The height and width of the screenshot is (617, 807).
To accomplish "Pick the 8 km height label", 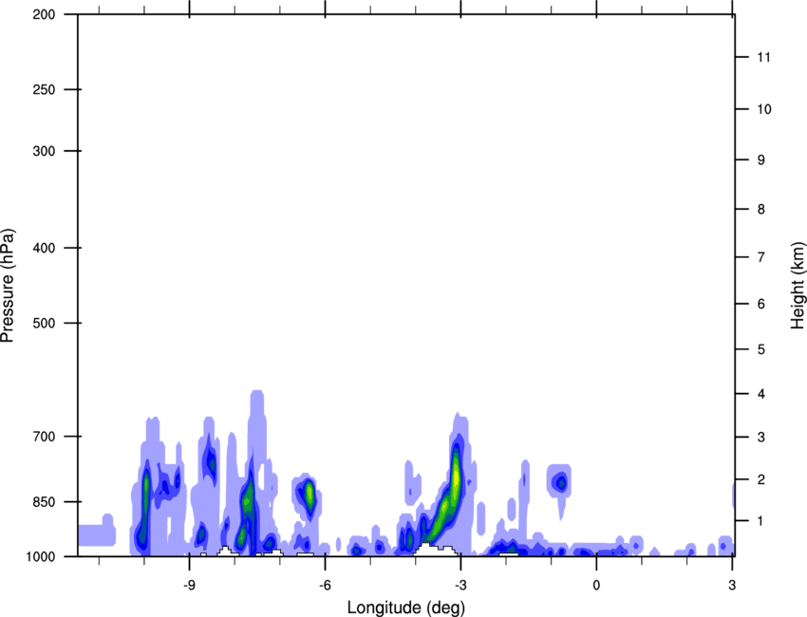I will coord(761,209).
